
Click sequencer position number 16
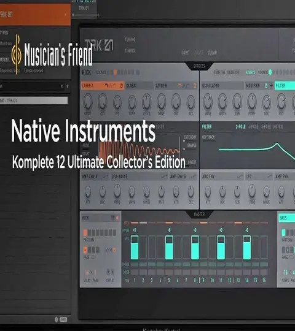(264, 280)
